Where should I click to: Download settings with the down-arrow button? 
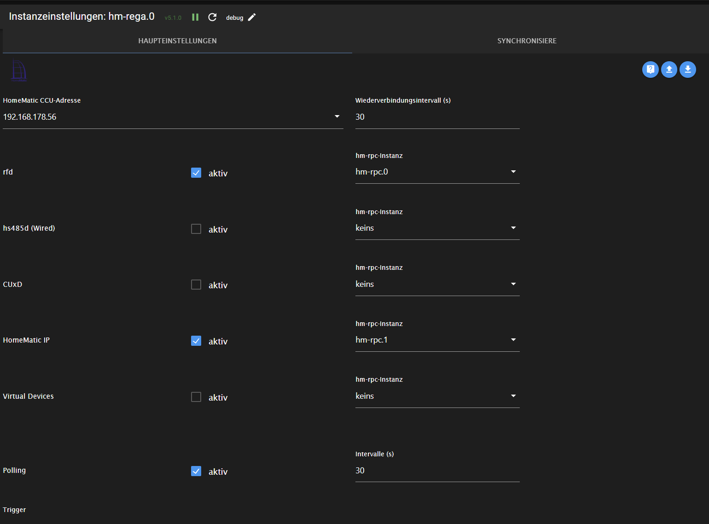[x=687, y=70]
